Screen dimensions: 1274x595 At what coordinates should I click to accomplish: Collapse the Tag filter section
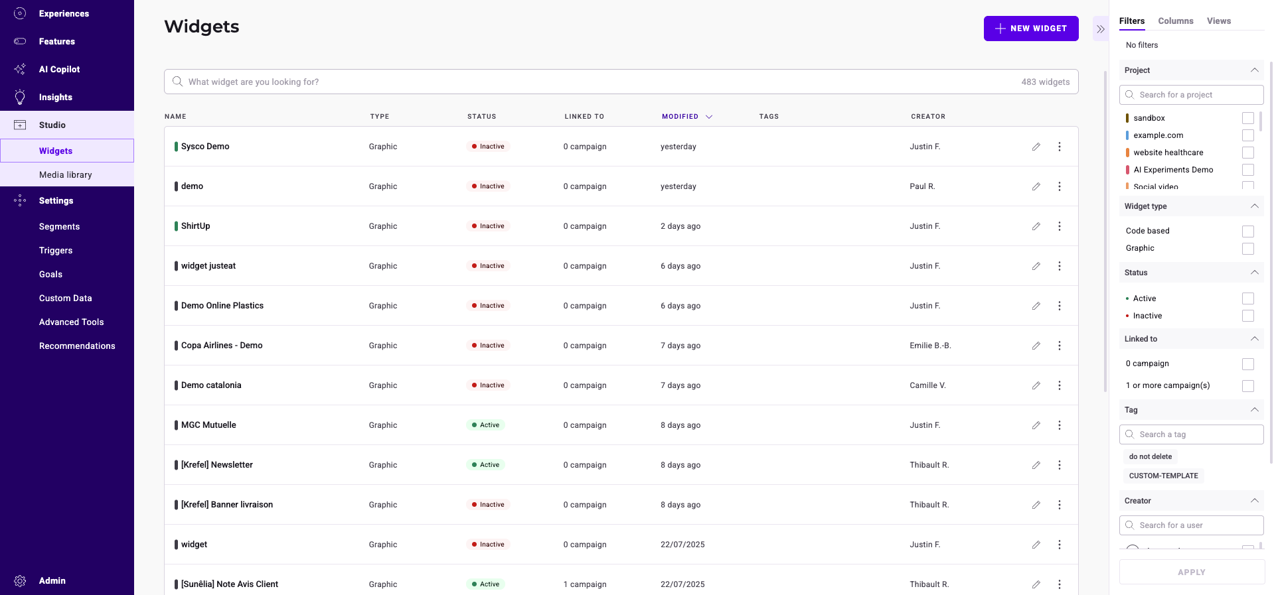click(x=1254, y=410)
